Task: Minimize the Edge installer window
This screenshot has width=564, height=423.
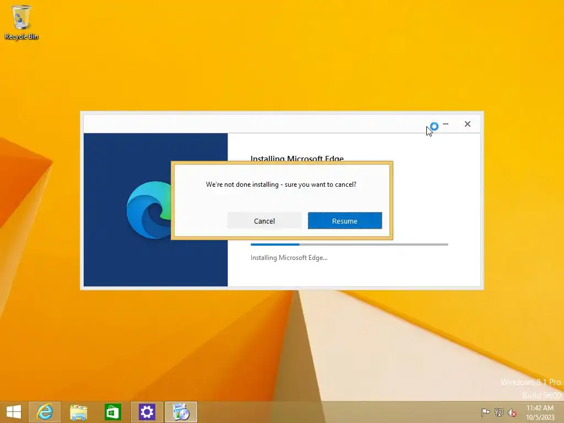Action: coord(446,124)
